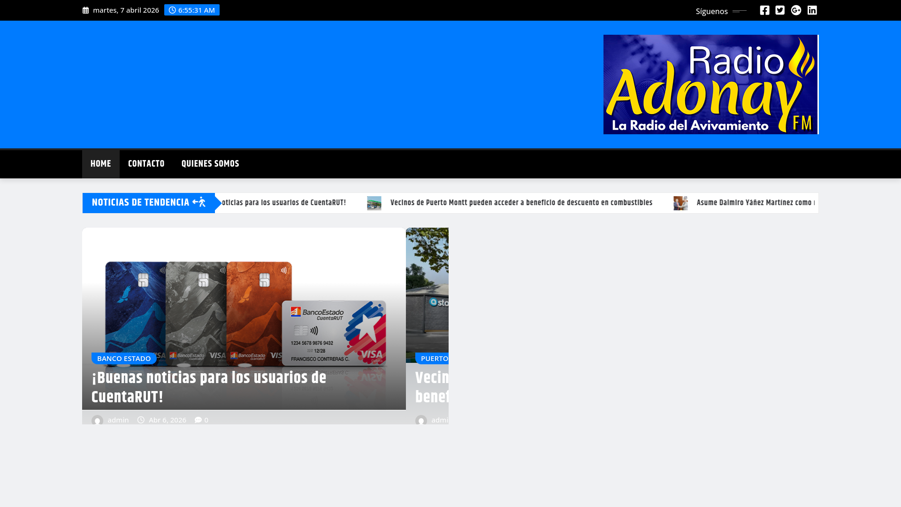The height and width of the screenshot is (507, 901).
Task: Click the second slide author avatar
Action: point(421,421)
